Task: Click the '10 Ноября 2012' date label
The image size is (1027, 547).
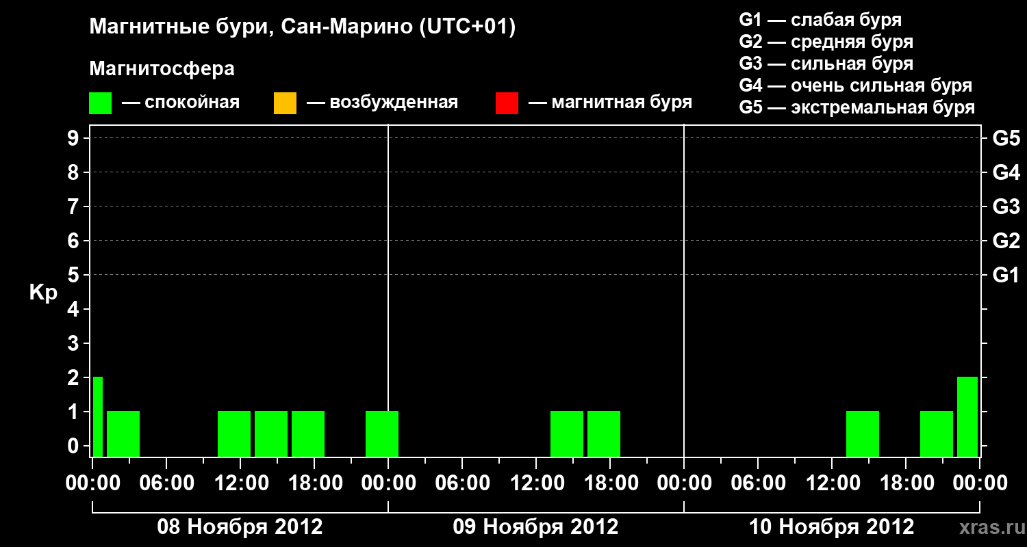Action: tap(831, 526)
